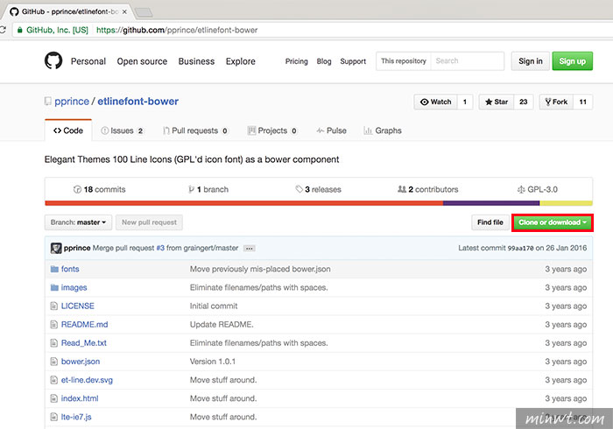Open the etlinefont-bower repository link
This screenshot has height=429, width=613.
[x=138, y=102]
